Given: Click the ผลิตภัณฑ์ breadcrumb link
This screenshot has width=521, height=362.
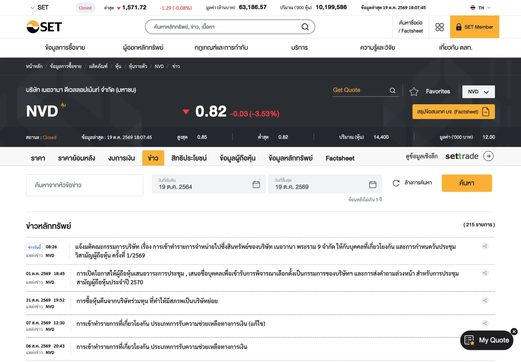Looking at the screenshot, I should tap(98, 66).
